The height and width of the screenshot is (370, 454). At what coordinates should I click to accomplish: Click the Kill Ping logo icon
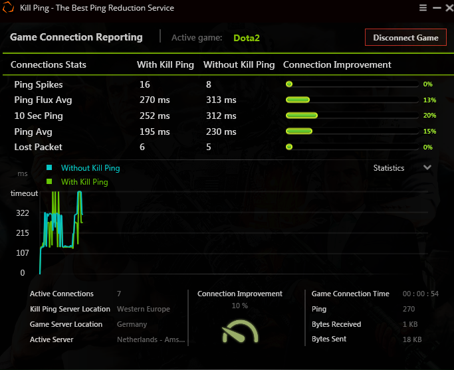(x=8, y=7)
